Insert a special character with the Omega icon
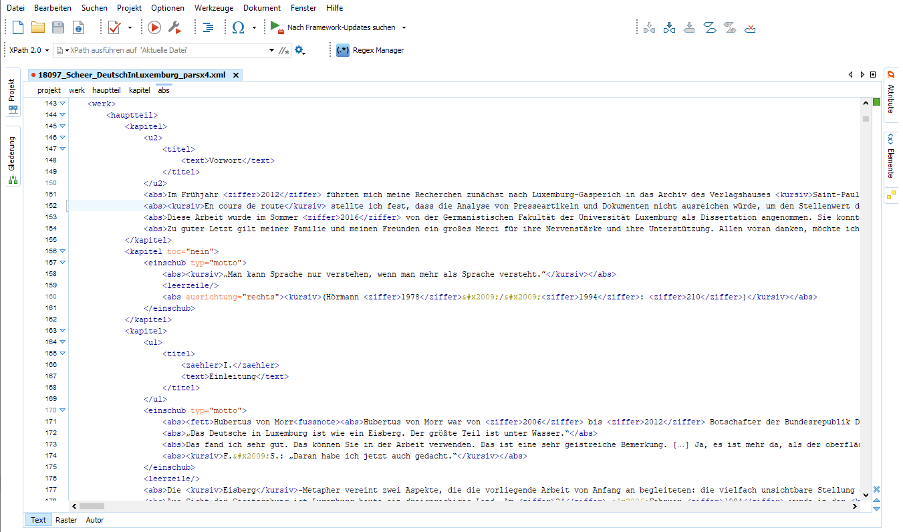 click(x=238, y=27)
